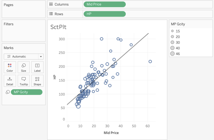Select the HP pill in Rows
214x140 pixels.
coord(104,14)
